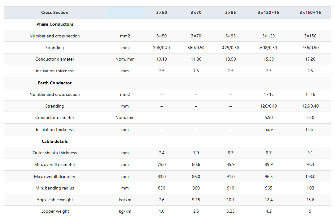
Task: Click outer sheath thickness value 8.7
Action: 269,153
